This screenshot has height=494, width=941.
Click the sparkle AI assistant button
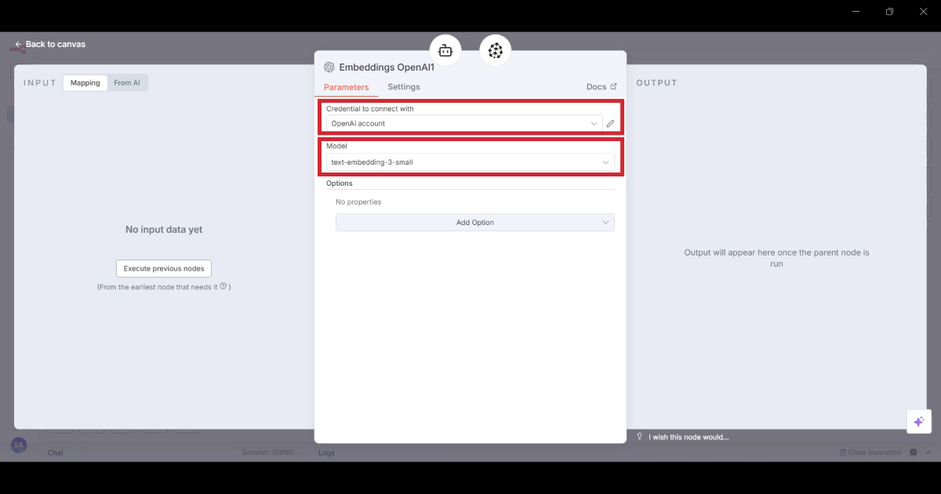(918, 421)
